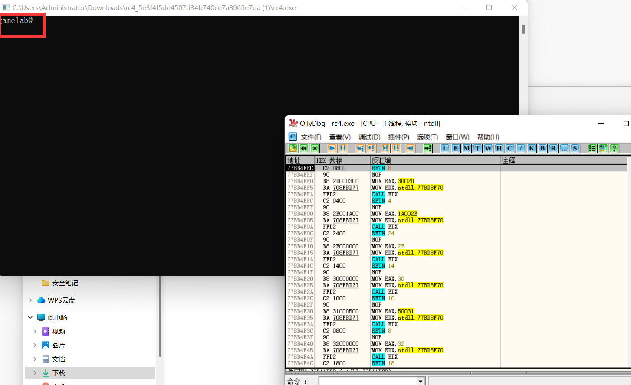Open Breakpoints window with B button
Screen dimensions: 631x385
point(542,148)
